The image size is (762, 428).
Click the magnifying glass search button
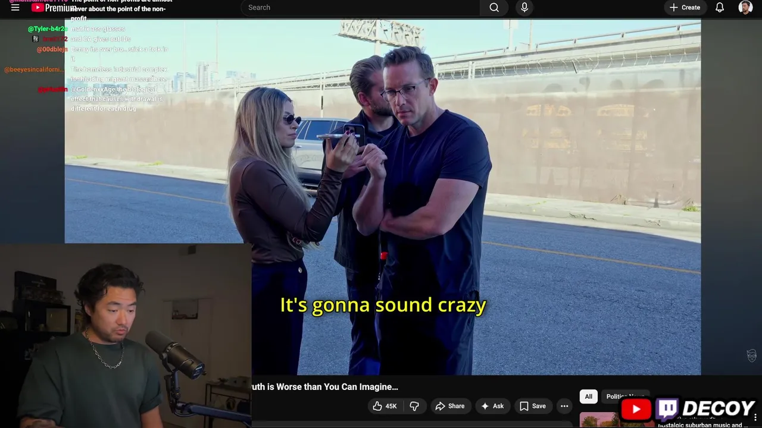tap(494, 8)
